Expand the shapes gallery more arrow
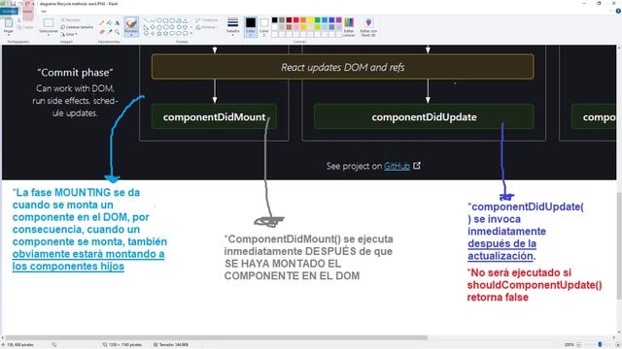The height and width of the screenshot is (349, 622). coord(191,34)
